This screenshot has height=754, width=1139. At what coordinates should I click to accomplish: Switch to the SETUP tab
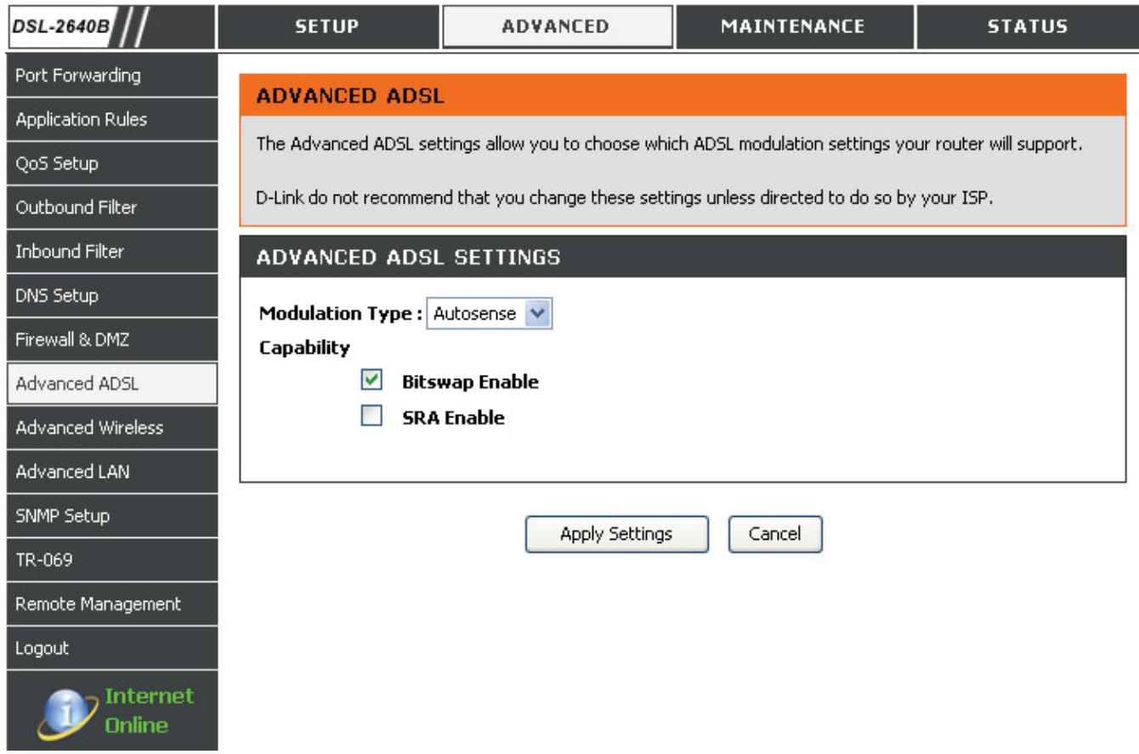(x=330, y=26)
